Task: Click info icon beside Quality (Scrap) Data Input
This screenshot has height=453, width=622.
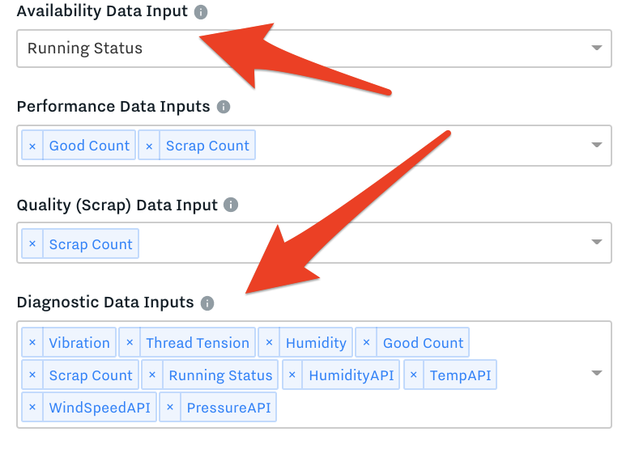Action: [x=231, y=205]
